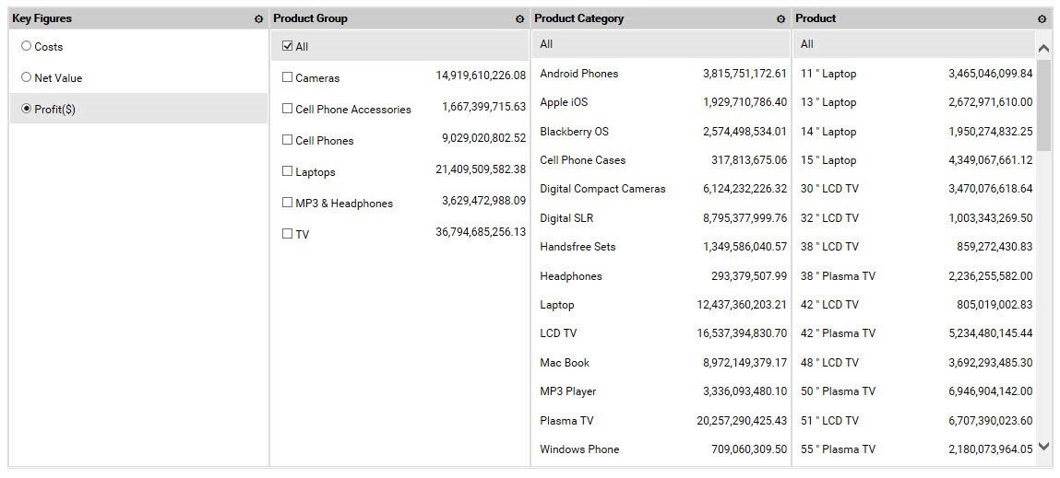Pick the 42" Plasma TV product
Image resolution: width=1060 pixels, height=478 pixels.
838,333
